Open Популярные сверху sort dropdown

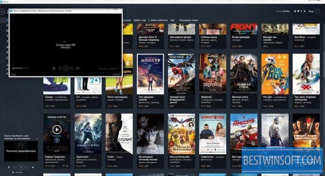point(188,20)
